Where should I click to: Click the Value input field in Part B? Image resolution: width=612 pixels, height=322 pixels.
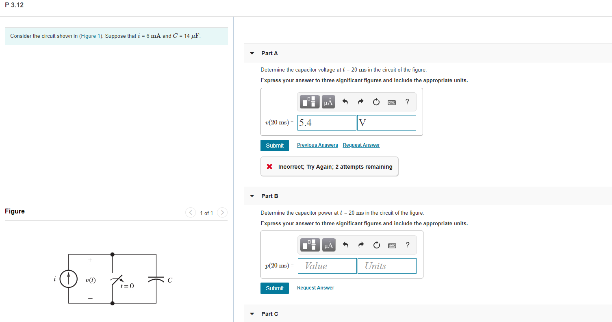click(327, 265)
